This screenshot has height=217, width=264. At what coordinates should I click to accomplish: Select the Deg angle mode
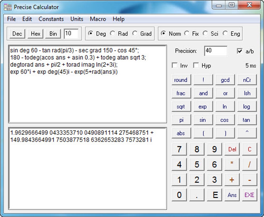pos(97,33)
